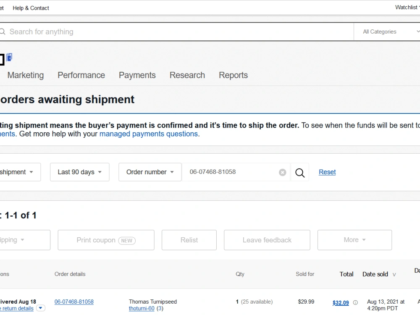Sort by Date sold column arrow
420x315 pixels.
[394, 275]
